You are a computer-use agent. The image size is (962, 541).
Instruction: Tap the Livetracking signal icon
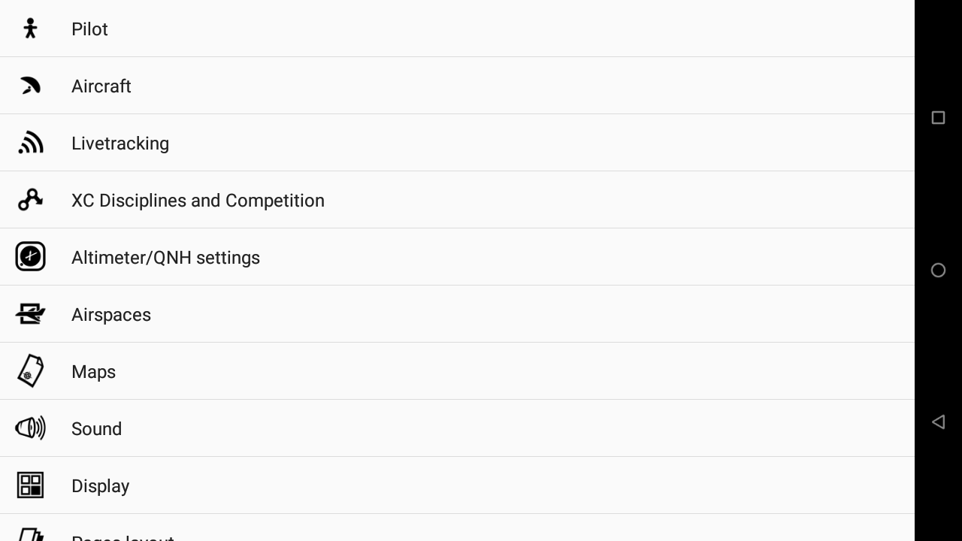(30, 143)
